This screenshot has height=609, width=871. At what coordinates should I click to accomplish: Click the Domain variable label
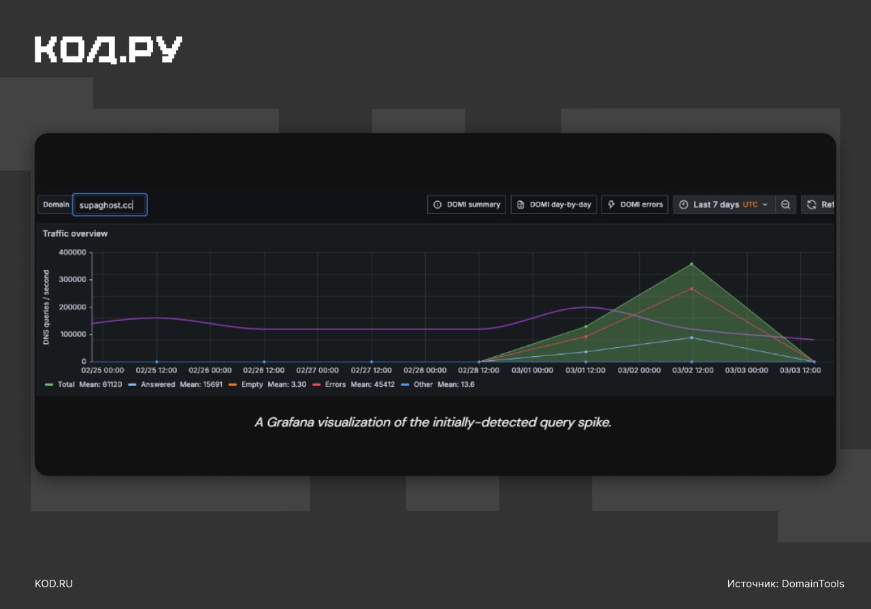point(56,205)
